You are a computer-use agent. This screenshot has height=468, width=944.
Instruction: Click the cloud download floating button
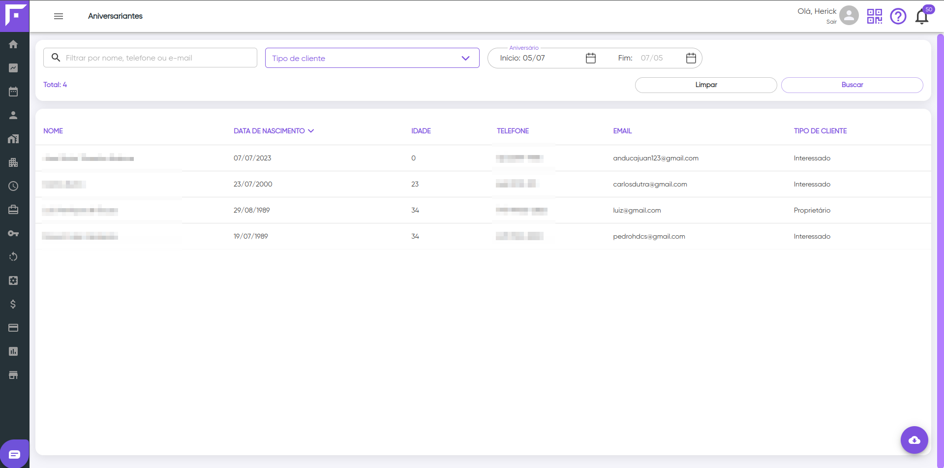914,440
